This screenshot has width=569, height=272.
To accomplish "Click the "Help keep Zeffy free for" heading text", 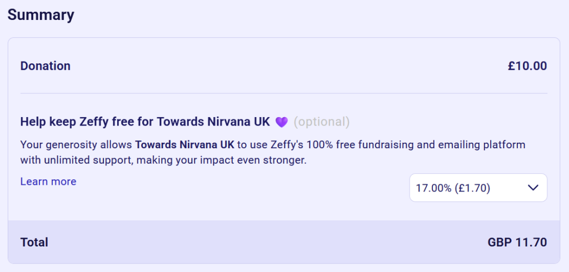I will tap(87, 122).
